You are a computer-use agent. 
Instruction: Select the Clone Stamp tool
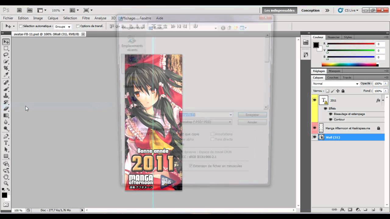(x=6, y=96)
